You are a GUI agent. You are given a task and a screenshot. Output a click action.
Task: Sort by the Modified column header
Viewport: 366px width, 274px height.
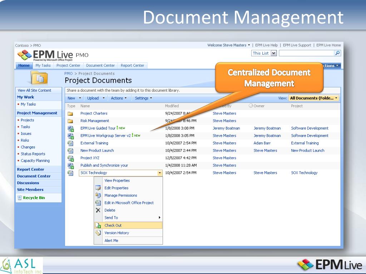172,106
